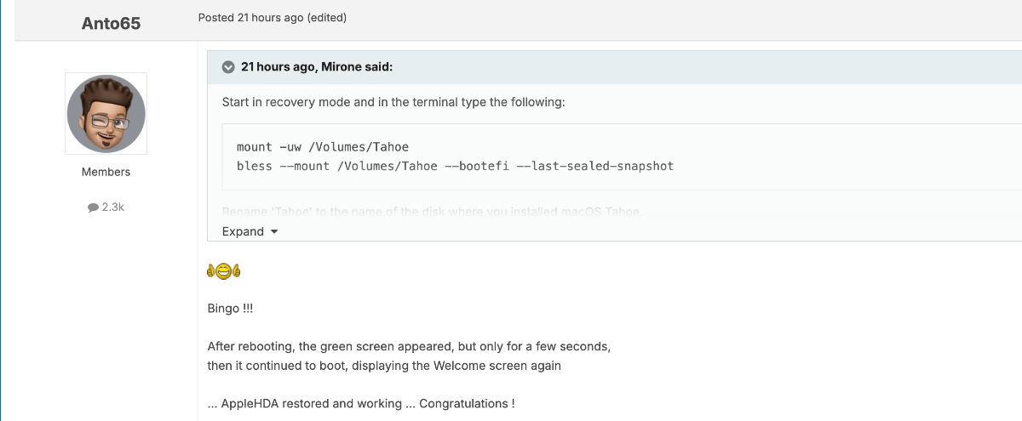Open the Anto65 username profile link
The height and width of the screenshot is (421, 1022).
click(111, 23)
